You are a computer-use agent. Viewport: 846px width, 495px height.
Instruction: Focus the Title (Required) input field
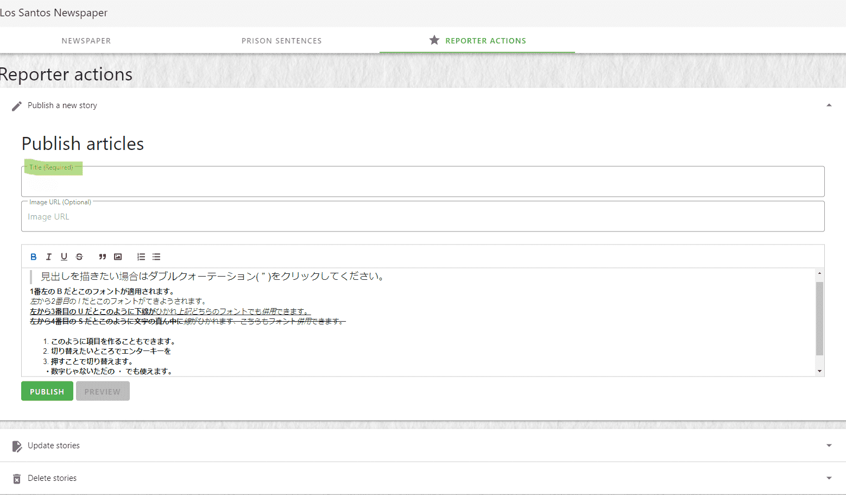(x=423, y=181)
